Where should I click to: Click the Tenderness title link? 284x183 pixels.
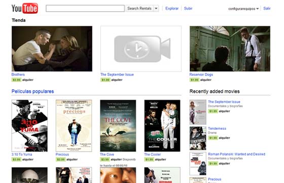pyautogui.click(x=217, y=129)
